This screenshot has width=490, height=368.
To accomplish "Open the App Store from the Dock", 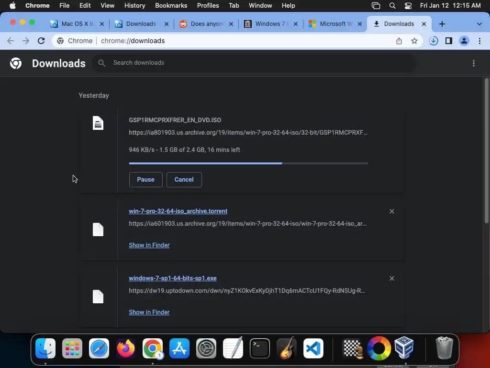I will tap(179, 348).
